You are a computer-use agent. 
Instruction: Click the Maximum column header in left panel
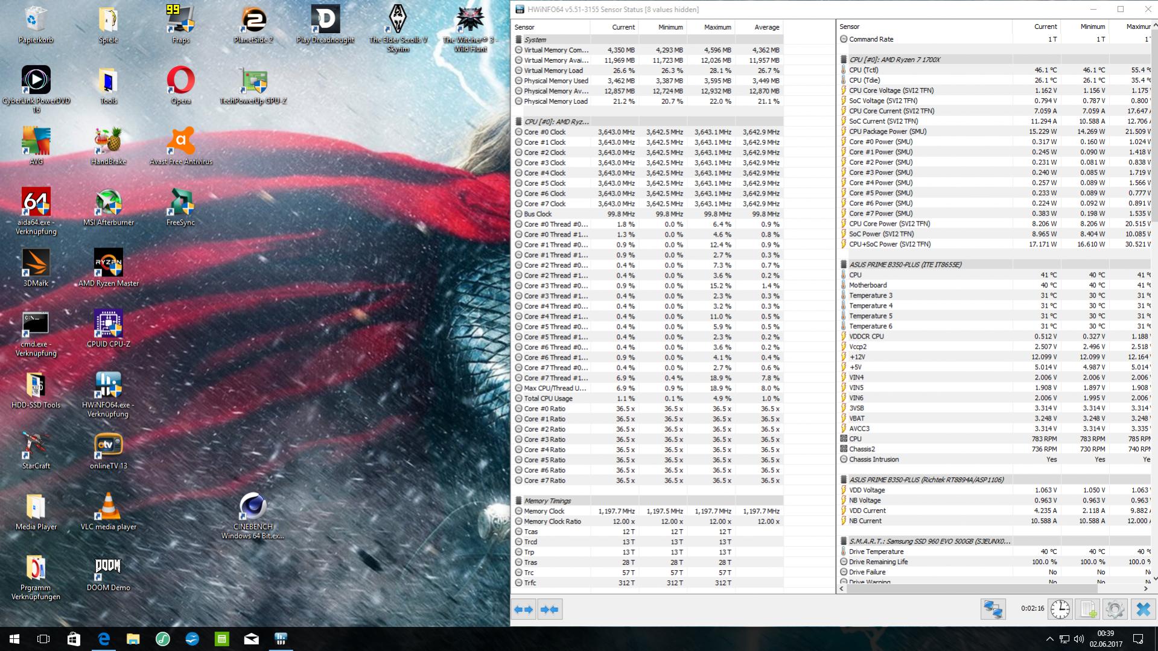tap(711, 27)
